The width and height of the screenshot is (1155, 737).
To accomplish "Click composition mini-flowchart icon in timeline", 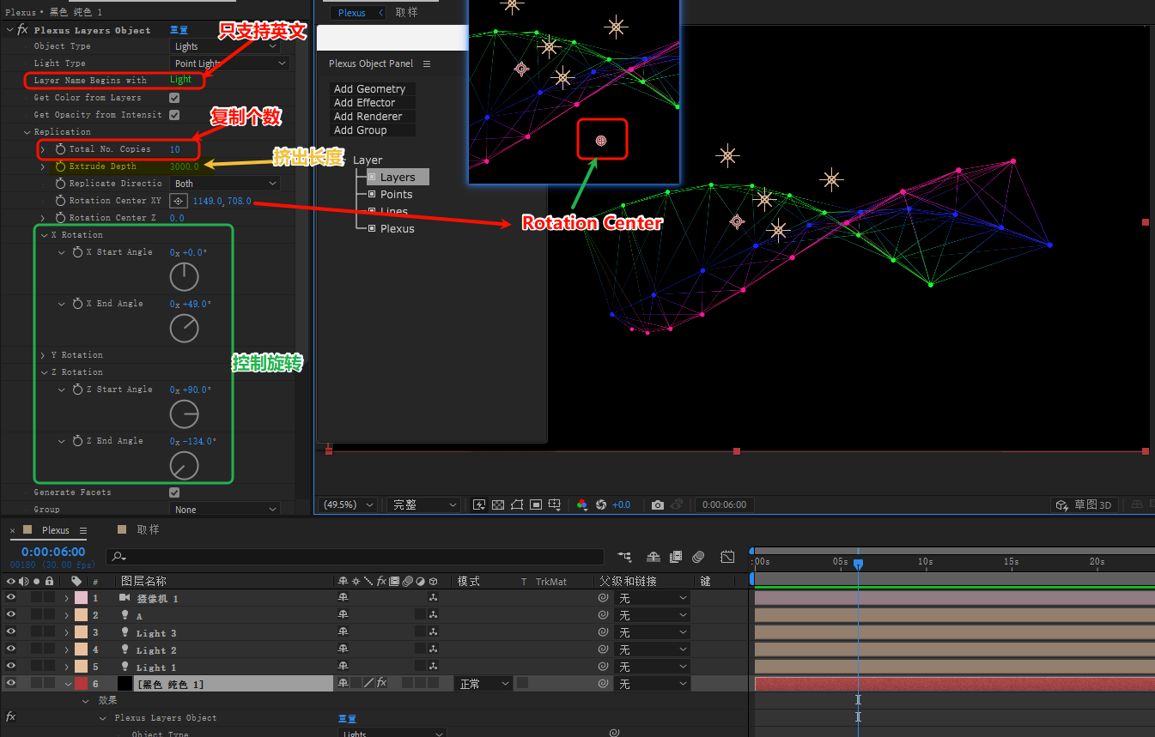I will pos(624,557).
